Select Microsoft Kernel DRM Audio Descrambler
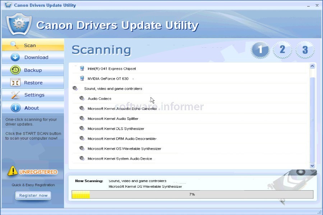 [189, 139]
